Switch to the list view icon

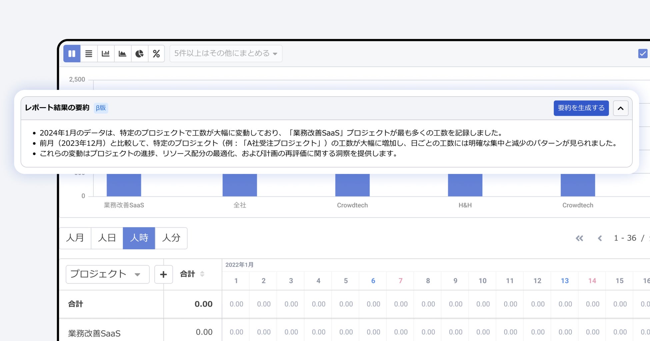point(89,54)
